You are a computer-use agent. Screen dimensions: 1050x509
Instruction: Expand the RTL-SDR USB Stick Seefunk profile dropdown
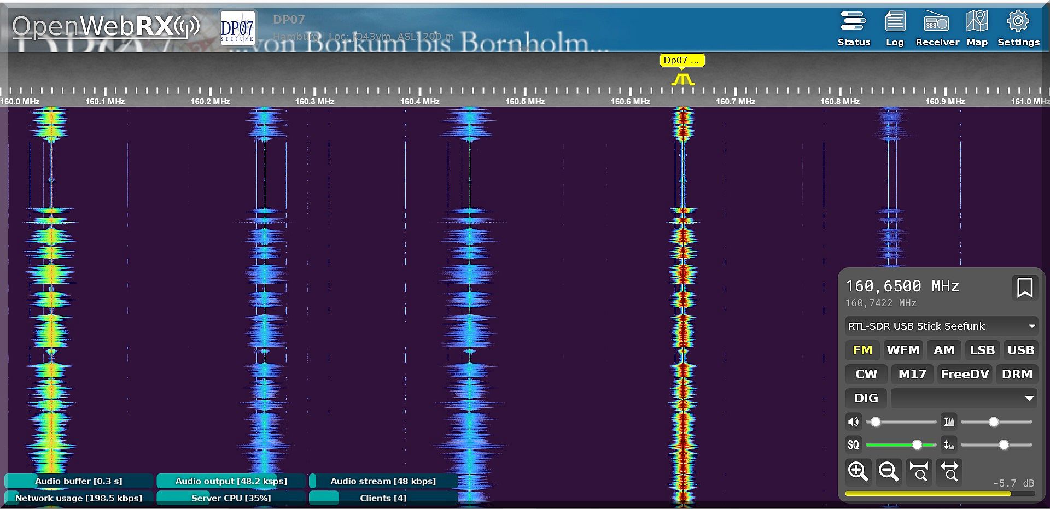point(941,326)
